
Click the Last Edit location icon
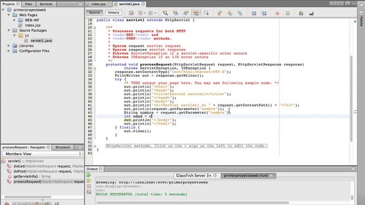point(131,13)
